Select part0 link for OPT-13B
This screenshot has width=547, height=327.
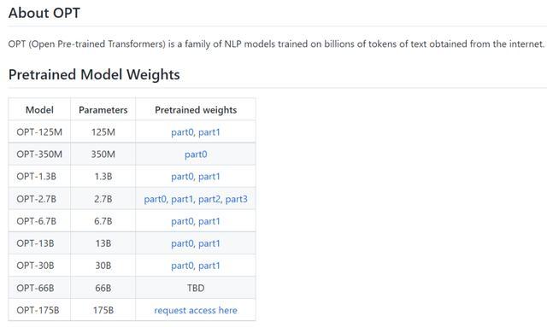(182, 243)
